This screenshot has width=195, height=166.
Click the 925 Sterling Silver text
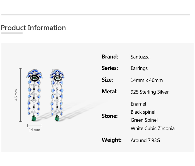tap(150, 92)
